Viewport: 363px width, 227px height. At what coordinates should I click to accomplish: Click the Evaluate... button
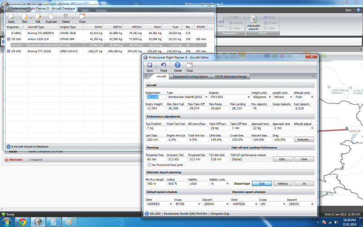304,140
